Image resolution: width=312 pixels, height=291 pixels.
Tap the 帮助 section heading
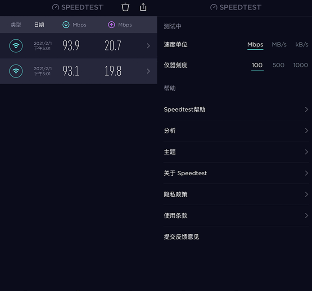coord(170,88)
